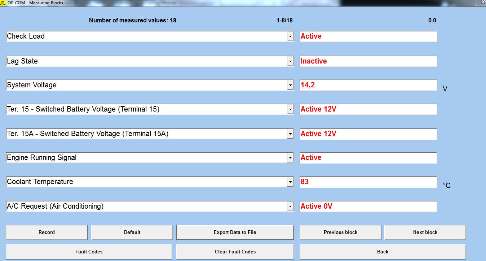Export Data to File
486x261 pixels.
pos(235,232)
